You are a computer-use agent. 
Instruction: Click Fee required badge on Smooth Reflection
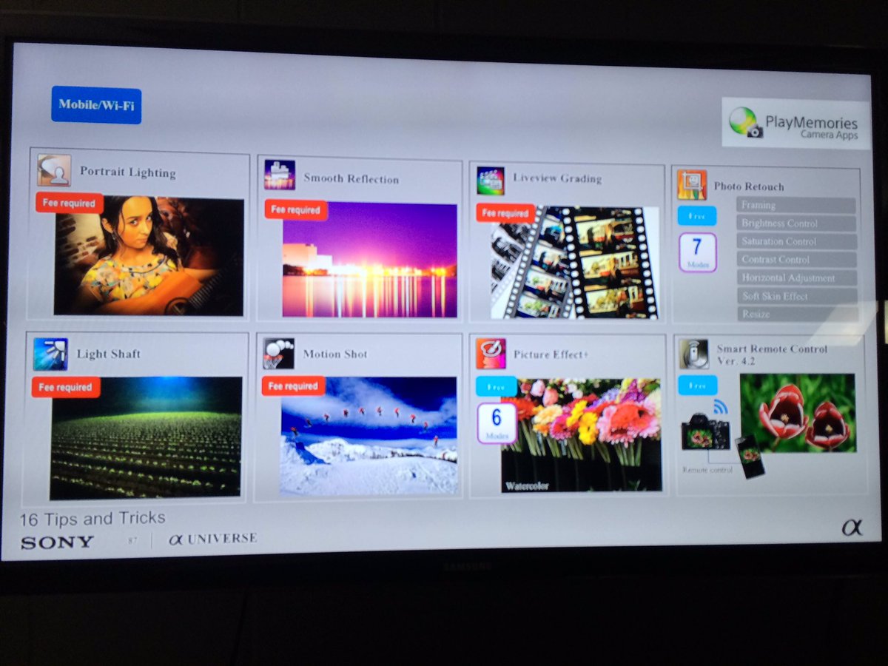(296, 209)
